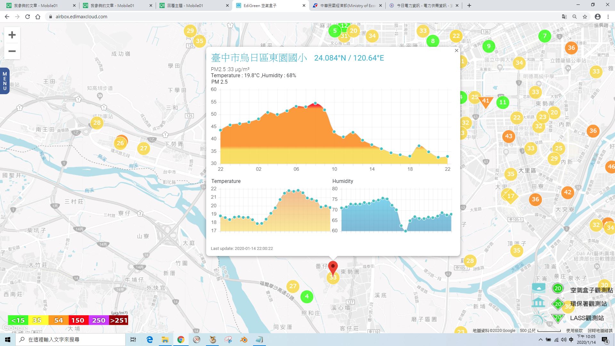Open Windows Start menu

pos(8,340)
